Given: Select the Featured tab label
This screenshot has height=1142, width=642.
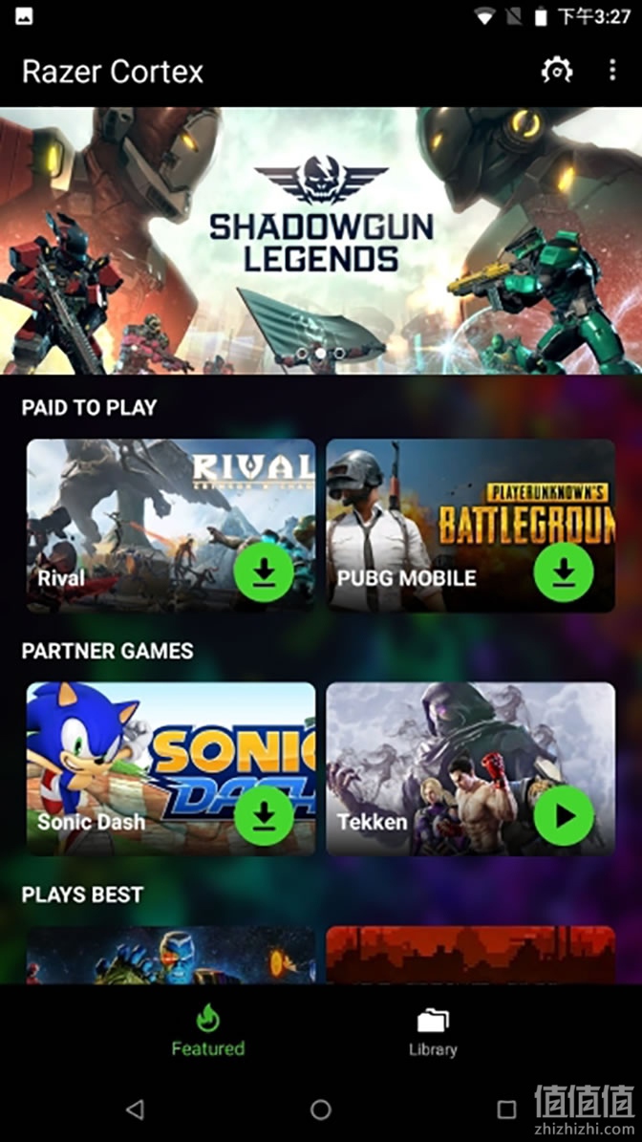Looking at the screenshot, I should point(208,1048).
